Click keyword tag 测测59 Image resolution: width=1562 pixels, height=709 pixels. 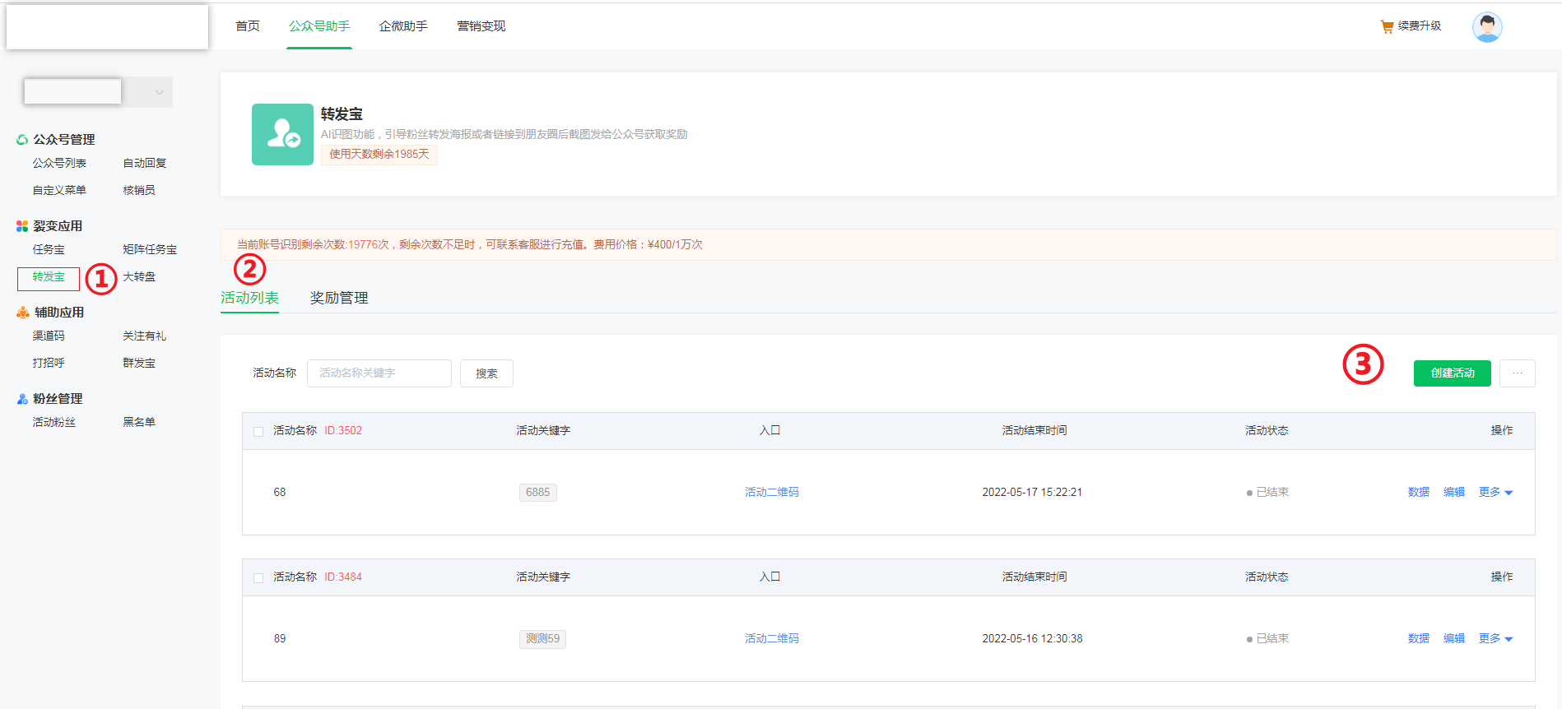542,638
